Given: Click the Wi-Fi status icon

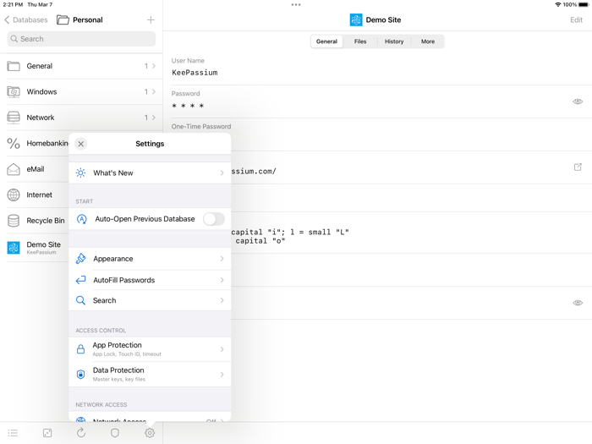Looking at the screenshot, I should pos(557,4).
